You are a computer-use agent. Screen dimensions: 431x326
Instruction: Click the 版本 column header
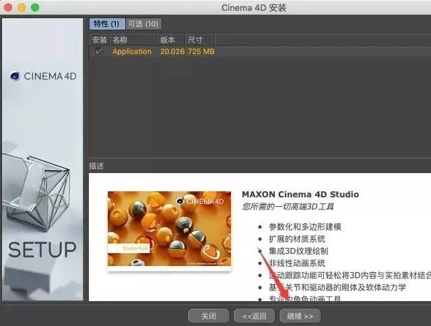(171, 40)
